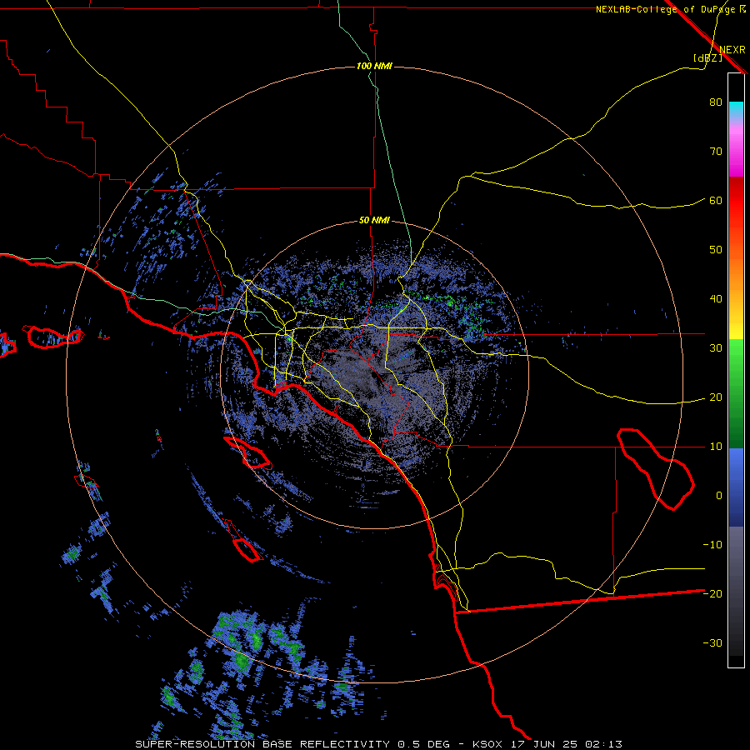Click the "[dBZ]" unit label

tap(707, 57)
